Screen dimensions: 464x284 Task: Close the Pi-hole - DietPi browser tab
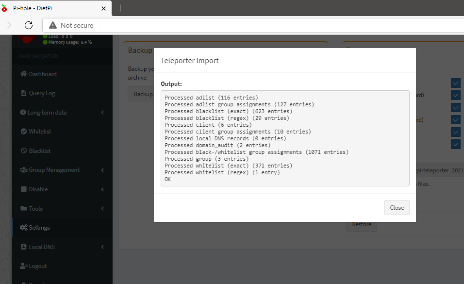pos(103,8)
